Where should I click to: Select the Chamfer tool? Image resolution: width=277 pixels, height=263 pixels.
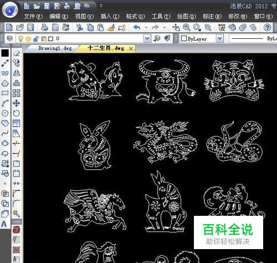coord(17,194)
